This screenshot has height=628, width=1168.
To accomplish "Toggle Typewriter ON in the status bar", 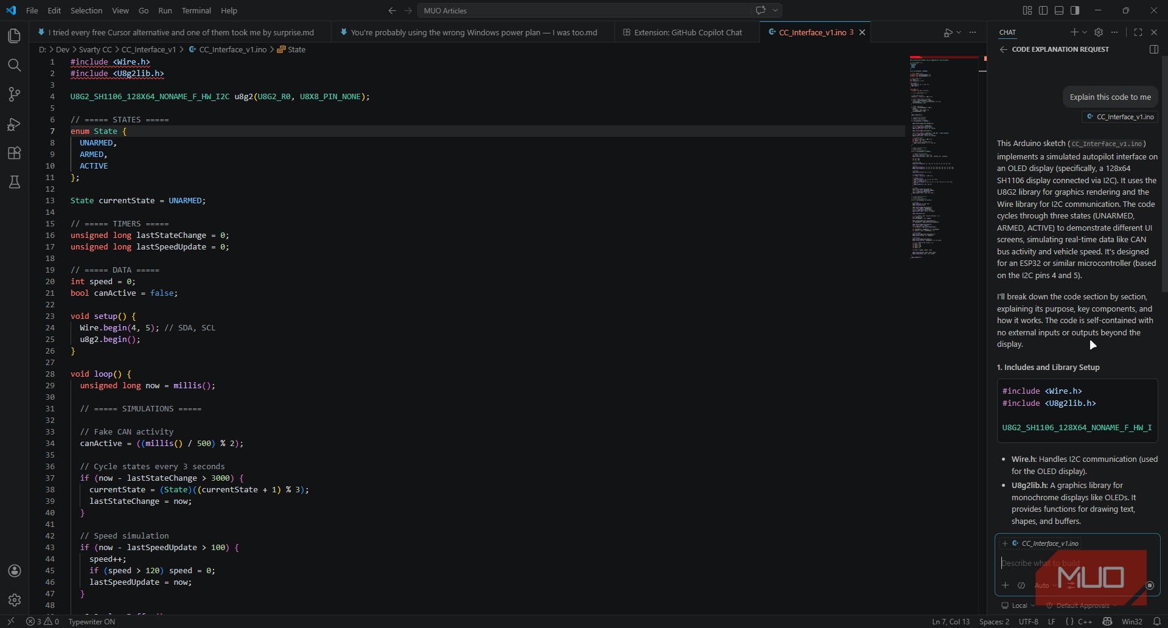I will (92, 621).
